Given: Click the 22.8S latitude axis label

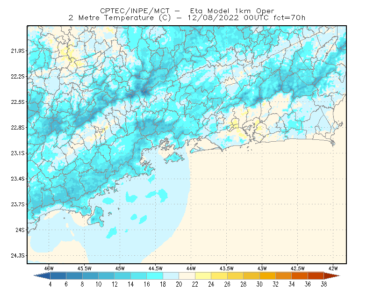Looking at the screenshot, I should (18, 128).
